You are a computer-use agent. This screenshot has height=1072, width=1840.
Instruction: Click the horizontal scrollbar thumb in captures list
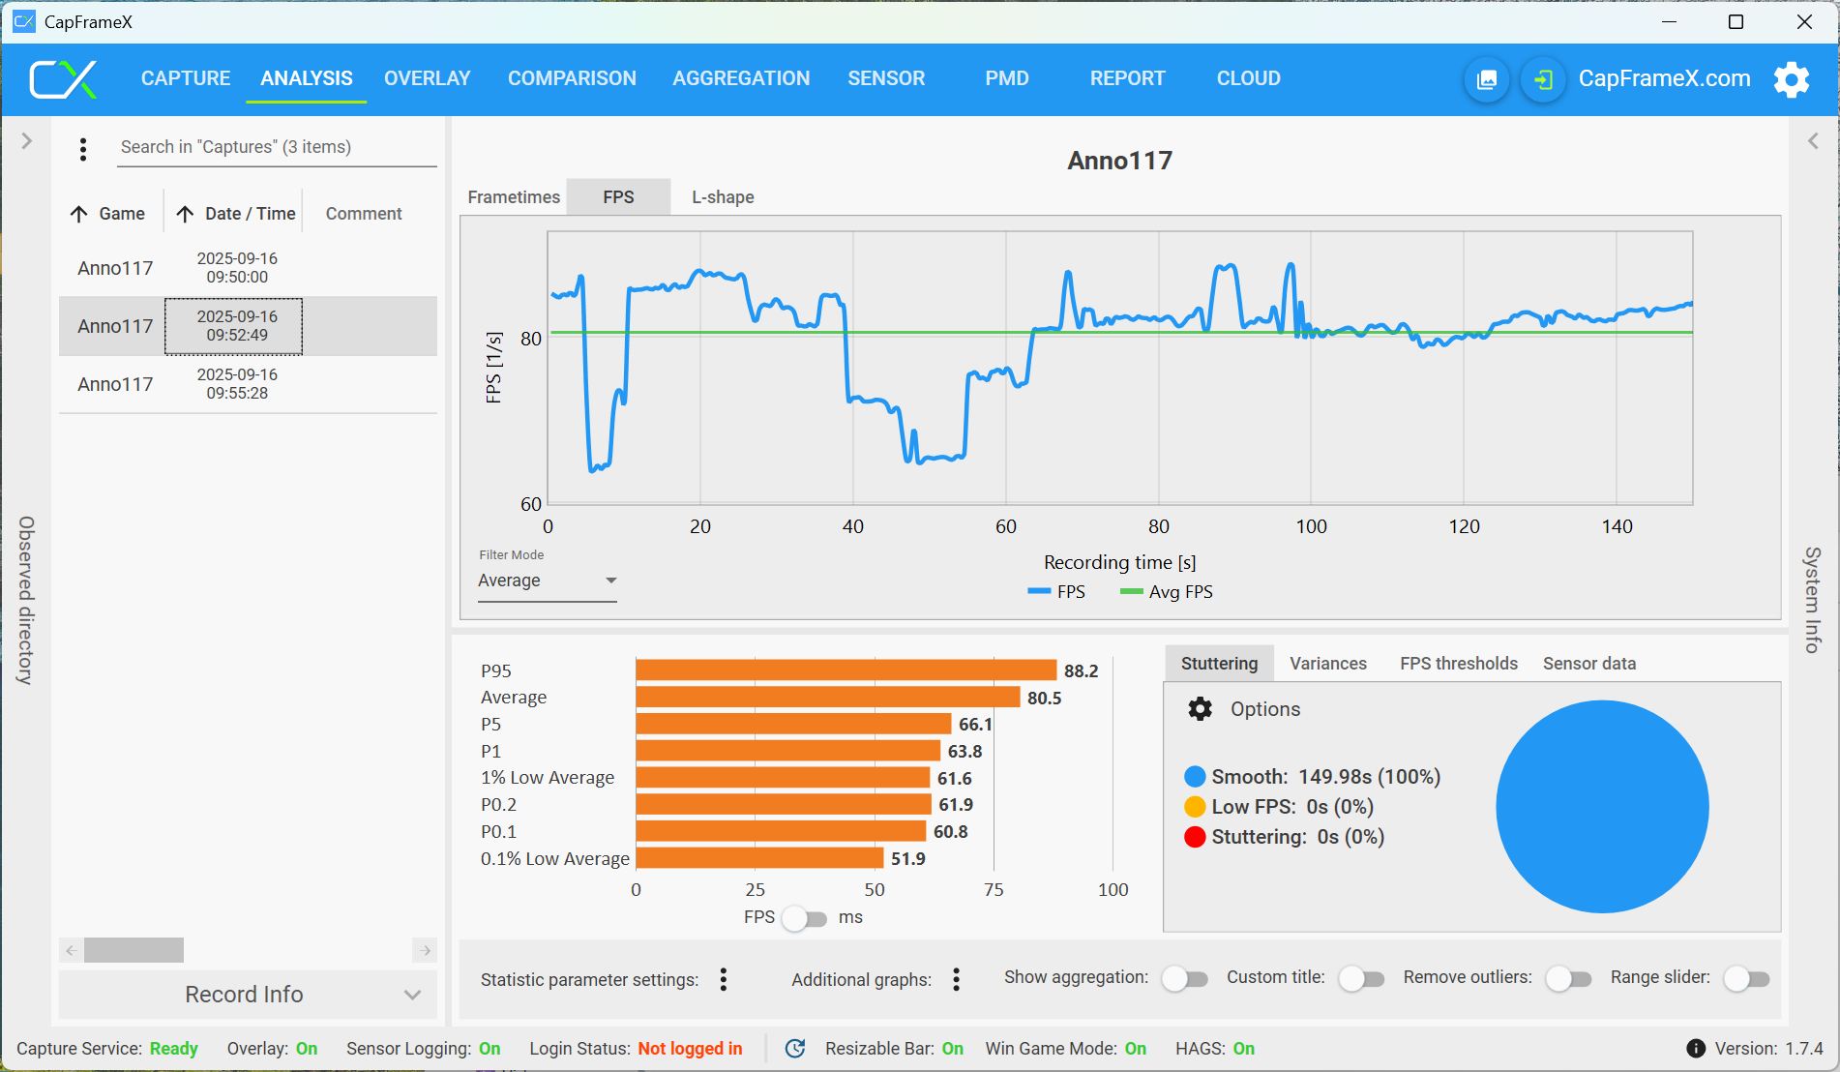134,950
